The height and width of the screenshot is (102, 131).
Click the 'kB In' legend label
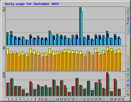point(128,83)
